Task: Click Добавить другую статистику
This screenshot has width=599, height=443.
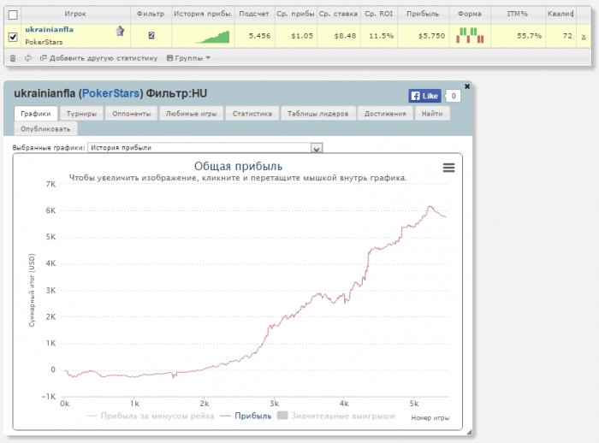Action: (x=99, y=58)
